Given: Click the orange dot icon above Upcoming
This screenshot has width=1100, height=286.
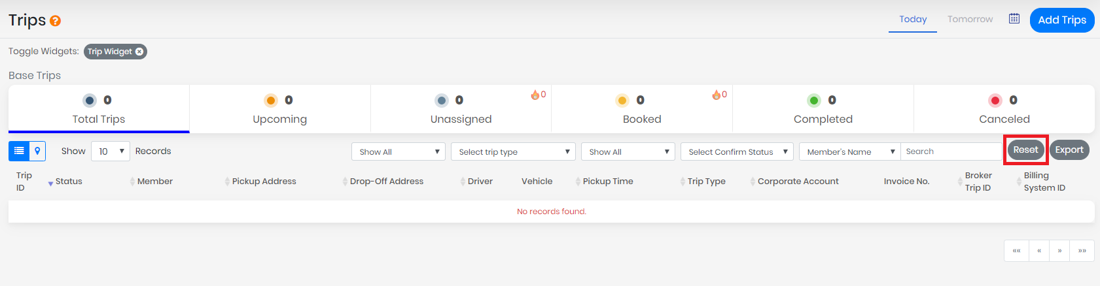Looking at the screenshot, I should point(271,100).
